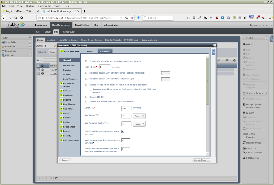Expand the Save & Close dropdown arrow
The width and height of the screenshot is (274, 185).
[208, 160]
